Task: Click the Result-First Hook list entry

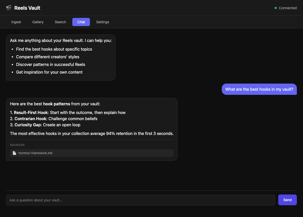Action: (67, 112)
